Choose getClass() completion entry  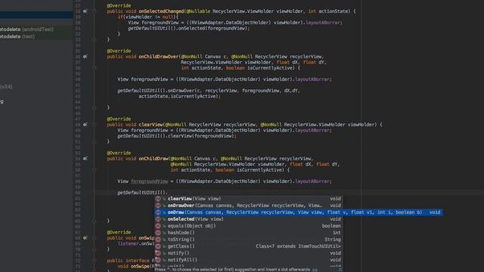click(x=249, y=246)
